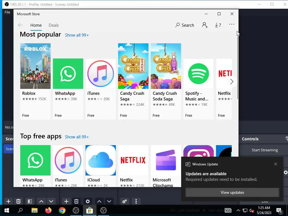Add a source with plus icon in OBS

point(66,201)
